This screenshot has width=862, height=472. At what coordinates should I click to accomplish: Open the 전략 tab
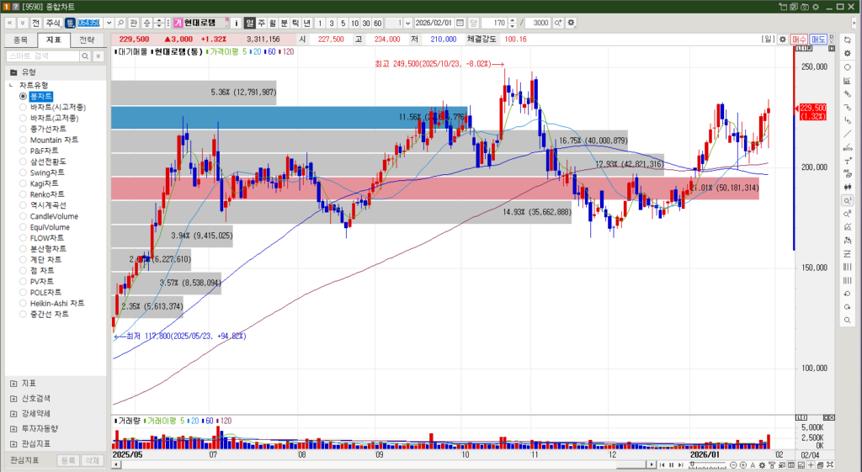[87, 40]
